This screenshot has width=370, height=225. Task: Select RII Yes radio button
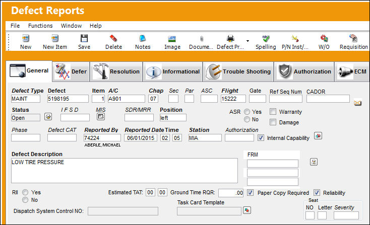click(x=25, y=192)
